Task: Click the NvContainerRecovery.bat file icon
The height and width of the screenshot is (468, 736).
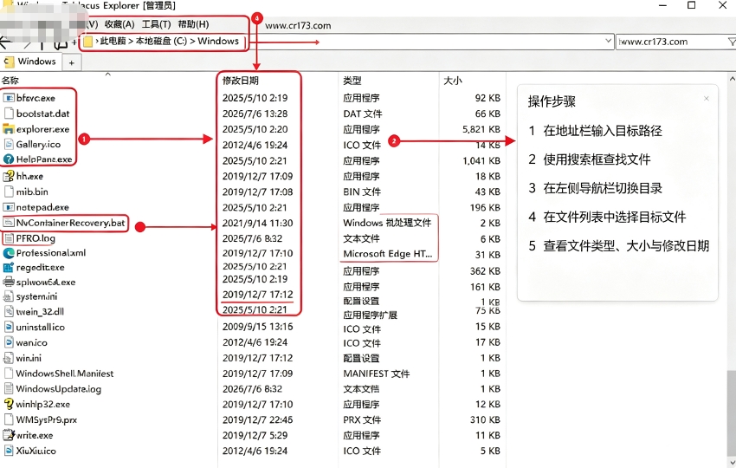Action: point(9,223)
